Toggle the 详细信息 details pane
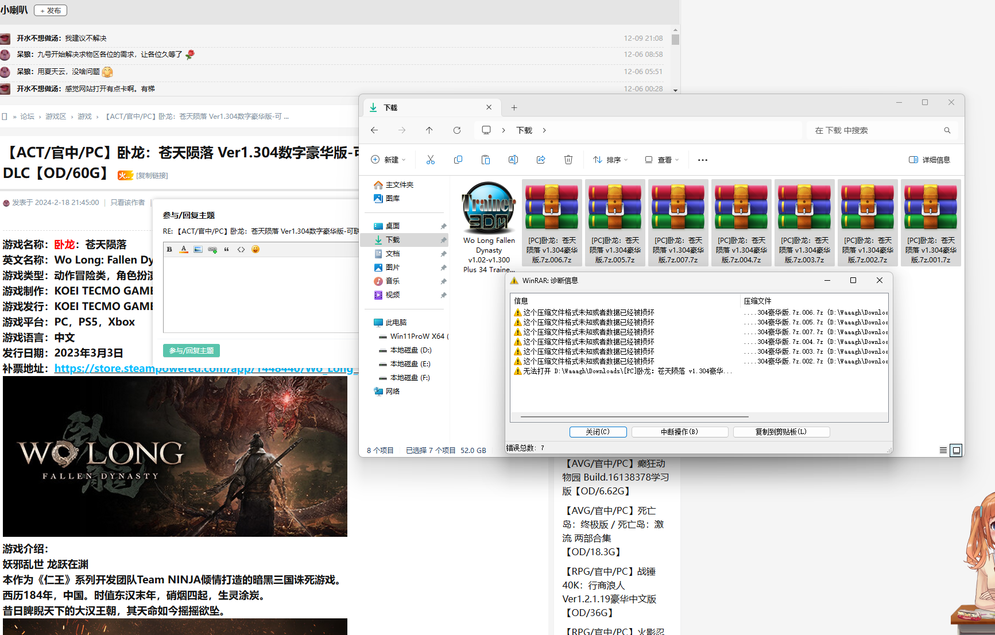This screenshot has height=635, width=995. tap(930, 160)
